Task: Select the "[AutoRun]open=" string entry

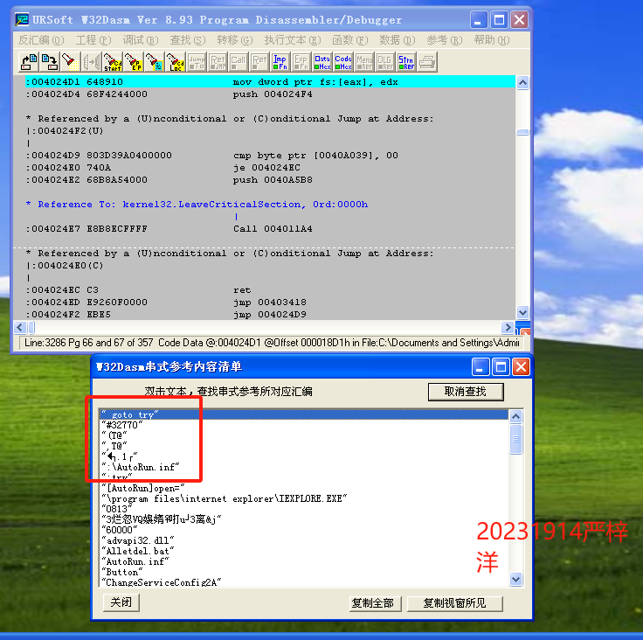Action: pyautogui.click(x=304, y=488)
